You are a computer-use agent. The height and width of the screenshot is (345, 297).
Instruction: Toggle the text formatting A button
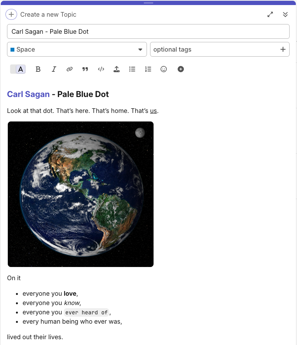[21, 69]
